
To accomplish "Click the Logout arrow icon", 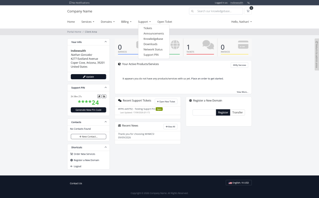I will (x=72, y=166).
